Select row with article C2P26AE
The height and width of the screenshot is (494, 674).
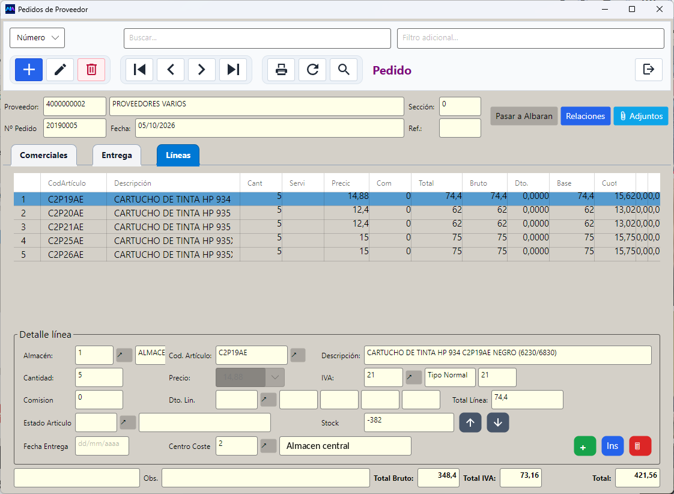[337, 254]
